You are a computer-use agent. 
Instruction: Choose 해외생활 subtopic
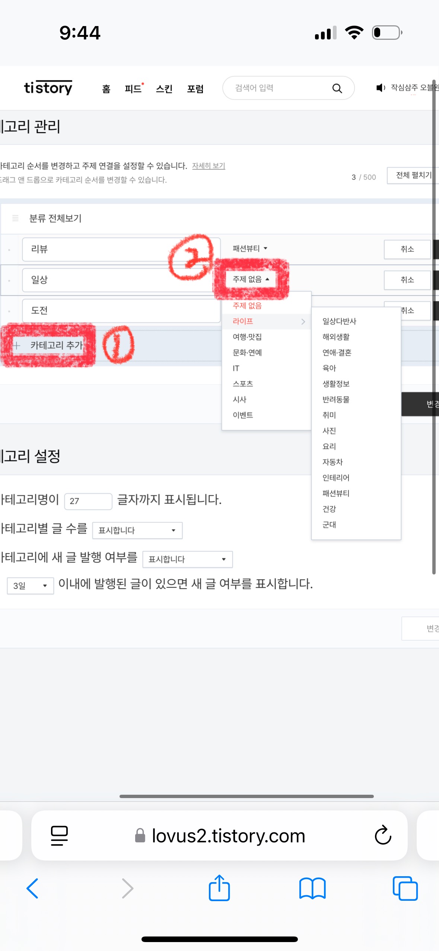point(336,337)
